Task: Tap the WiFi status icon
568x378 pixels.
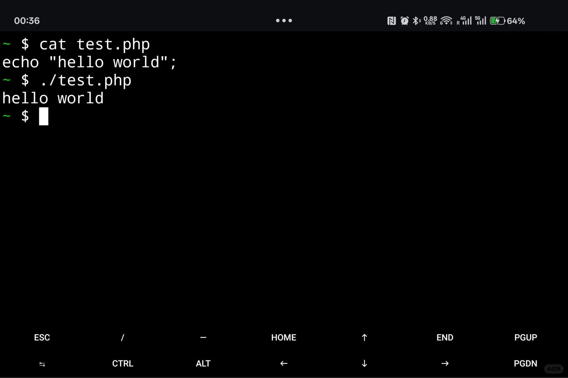Action: click(x=446, y=21)
